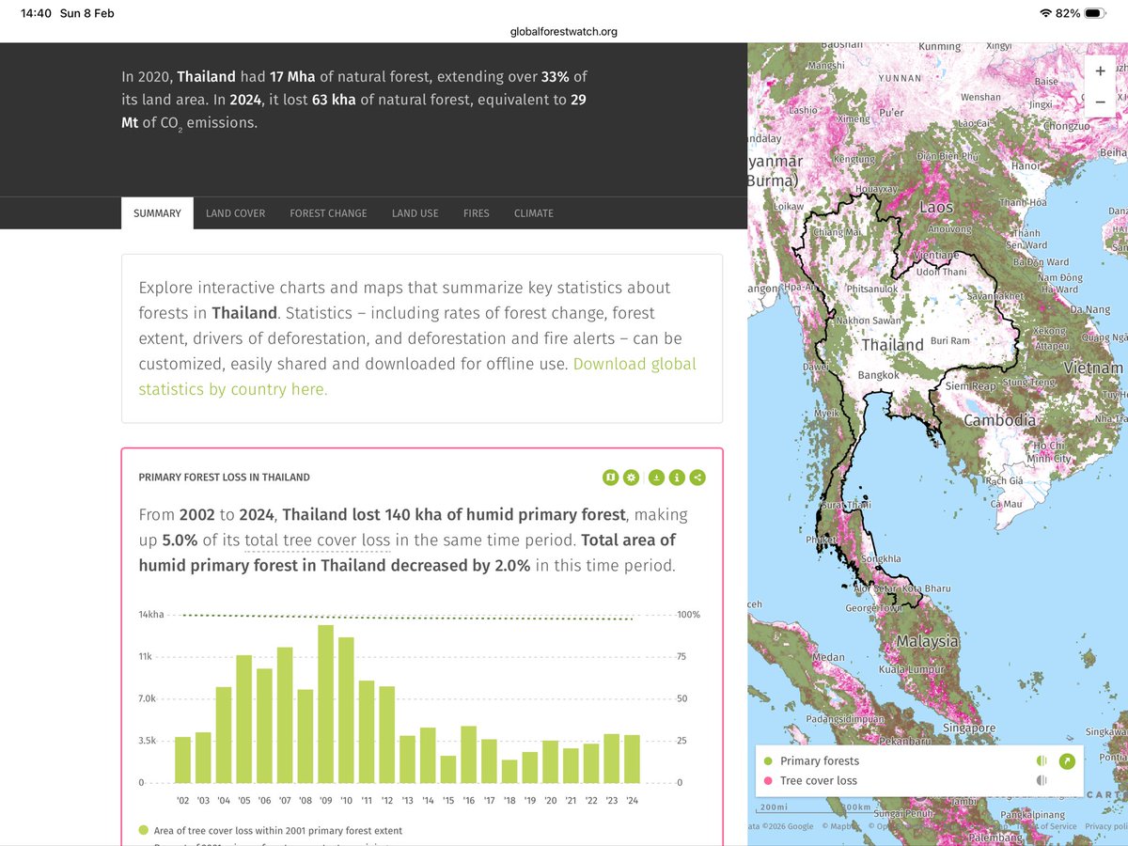The width and height of the screenshot is (1128, 846).
Task: Switch to Summary tab
Action: pyautogui.click(x=157, y=213)
